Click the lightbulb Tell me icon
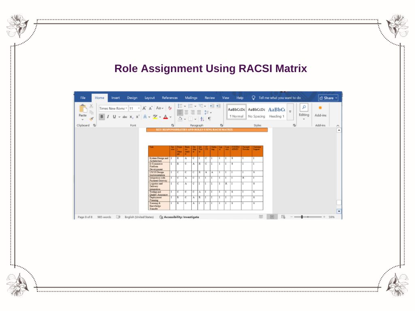The width and height of the screenshot is (415, 311). (x=253, y=98)
